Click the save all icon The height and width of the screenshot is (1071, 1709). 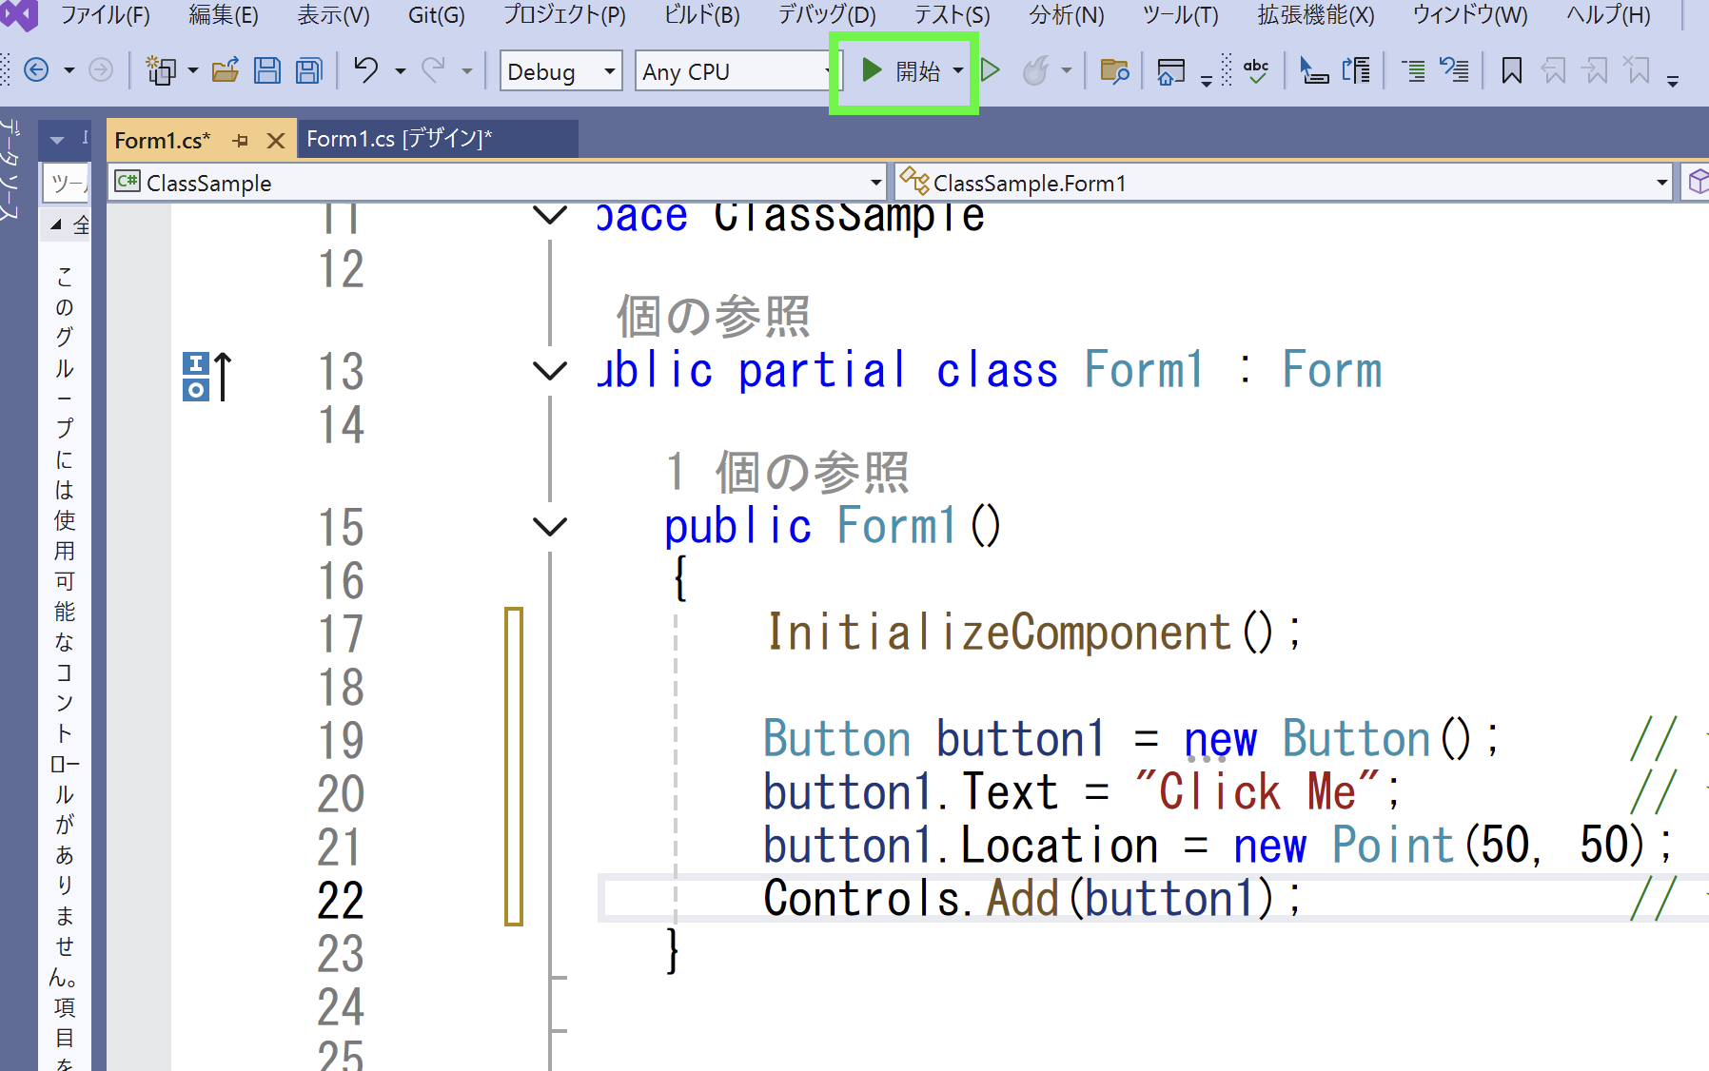click(x=309, y=70)
